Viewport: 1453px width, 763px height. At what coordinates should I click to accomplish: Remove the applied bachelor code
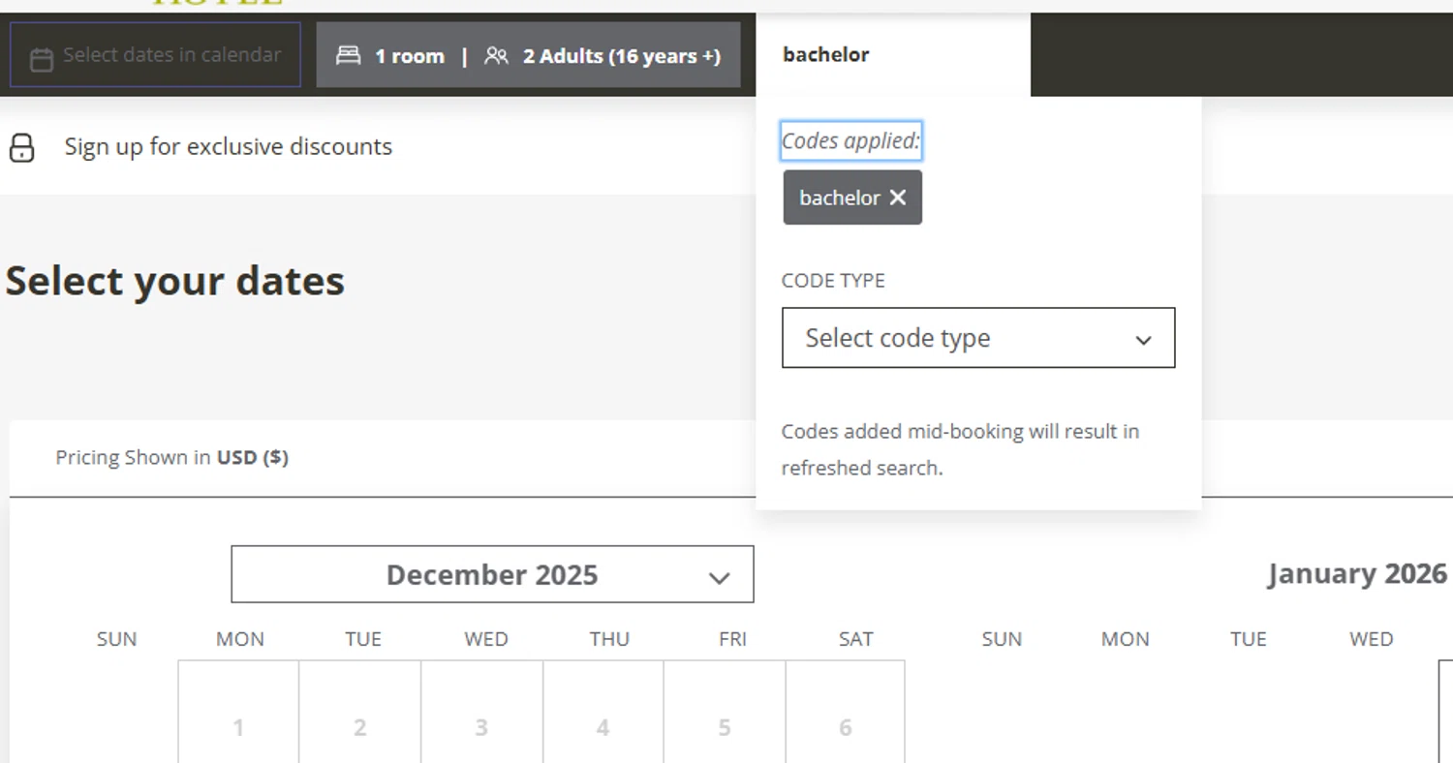click(x=898, y=198)
